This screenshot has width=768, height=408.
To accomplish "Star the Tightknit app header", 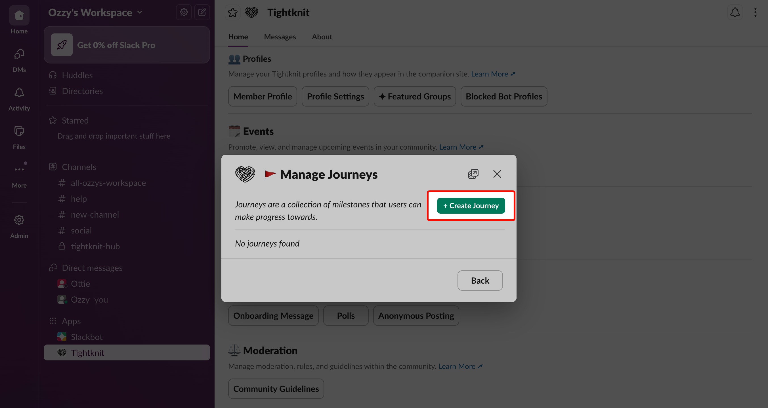I will 232,12.
